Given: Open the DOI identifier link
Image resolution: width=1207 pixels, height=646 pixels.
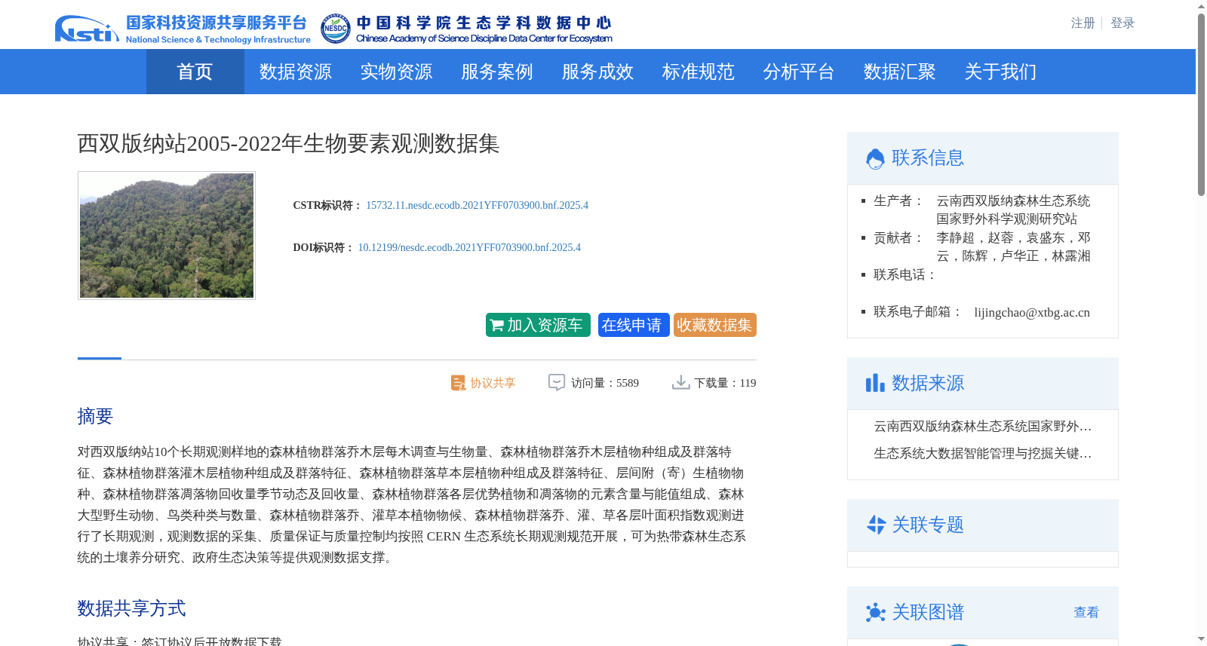Looking at the screenshot, I should (x=469, y=247).
